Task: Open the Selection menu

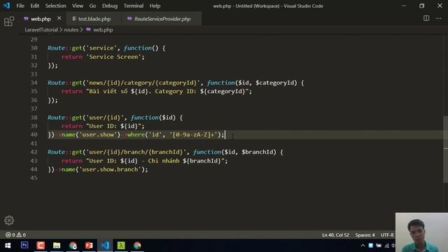Action: click(55, 6)
